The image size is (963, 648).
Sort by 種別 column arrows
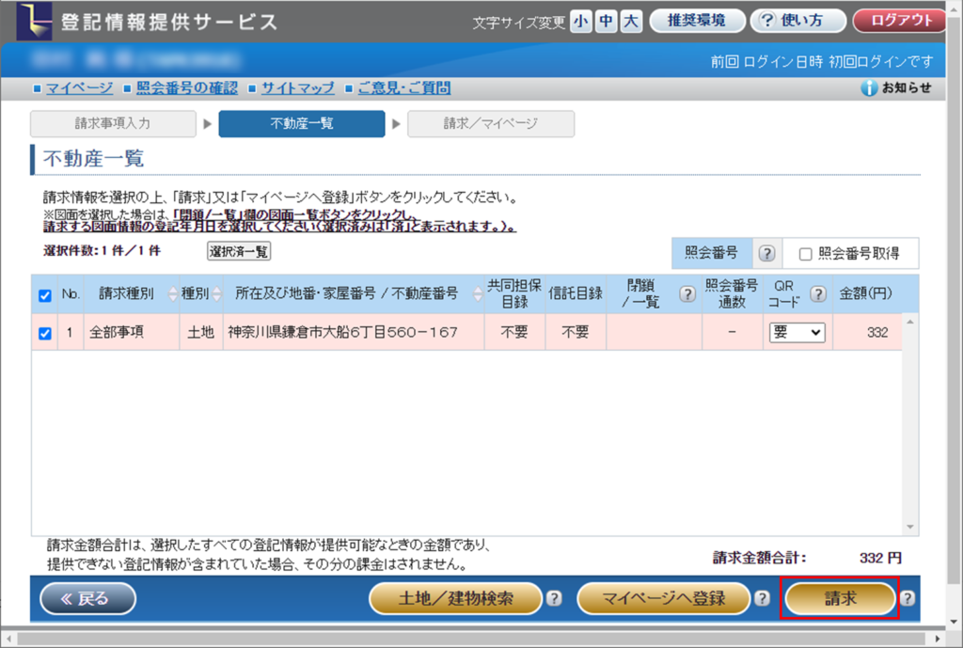click(x=213, y=294)
